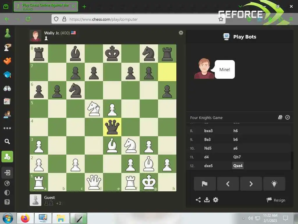Image resolution: width=298 pixels, height=224 pixels.
Task: Select move d4 in the move list
Action: 206,157
